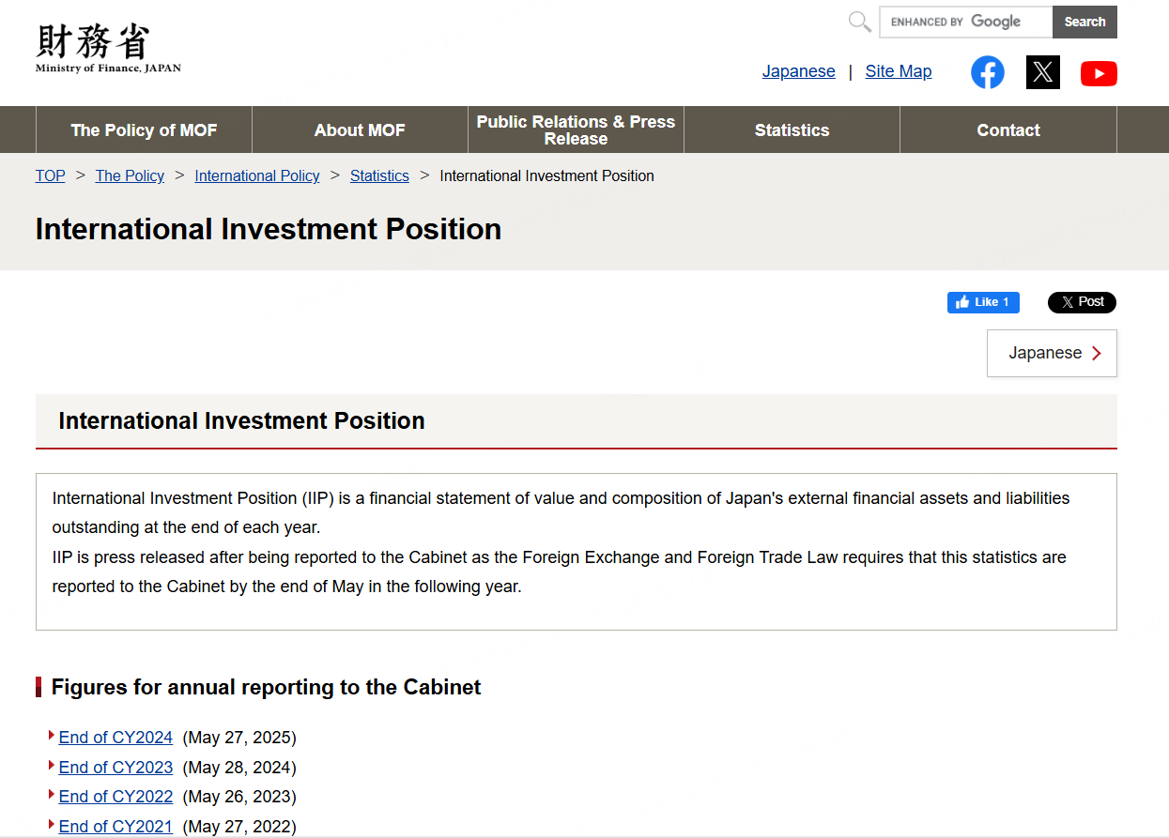1169x838 pixels.
Task: Open the About MOF menu
Action: click(360, 130)
